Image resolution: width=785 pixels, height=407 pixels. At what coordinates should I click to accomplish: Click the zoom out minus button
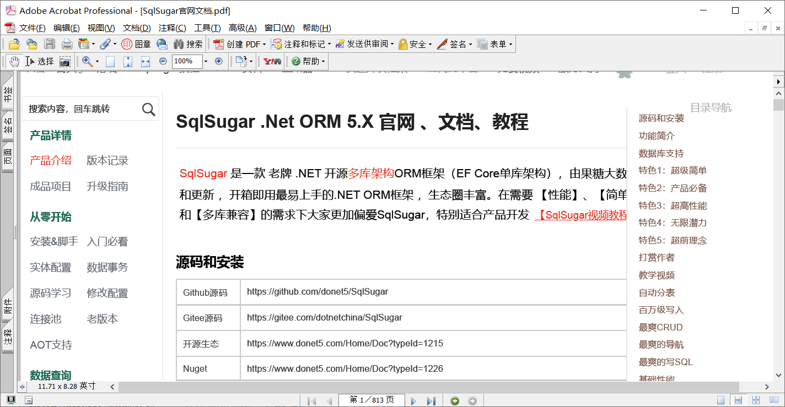(163, 61)
